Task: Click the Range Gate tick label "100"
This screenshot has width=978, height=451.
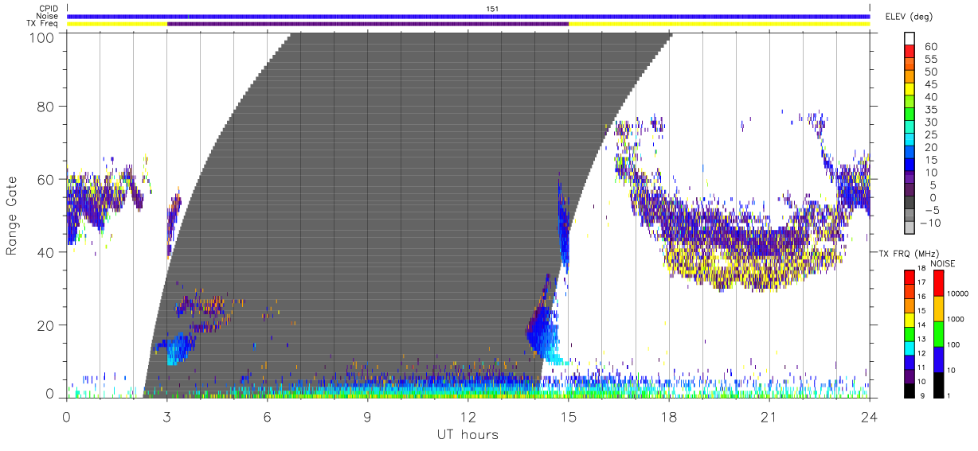Action: tap(43, 37)
